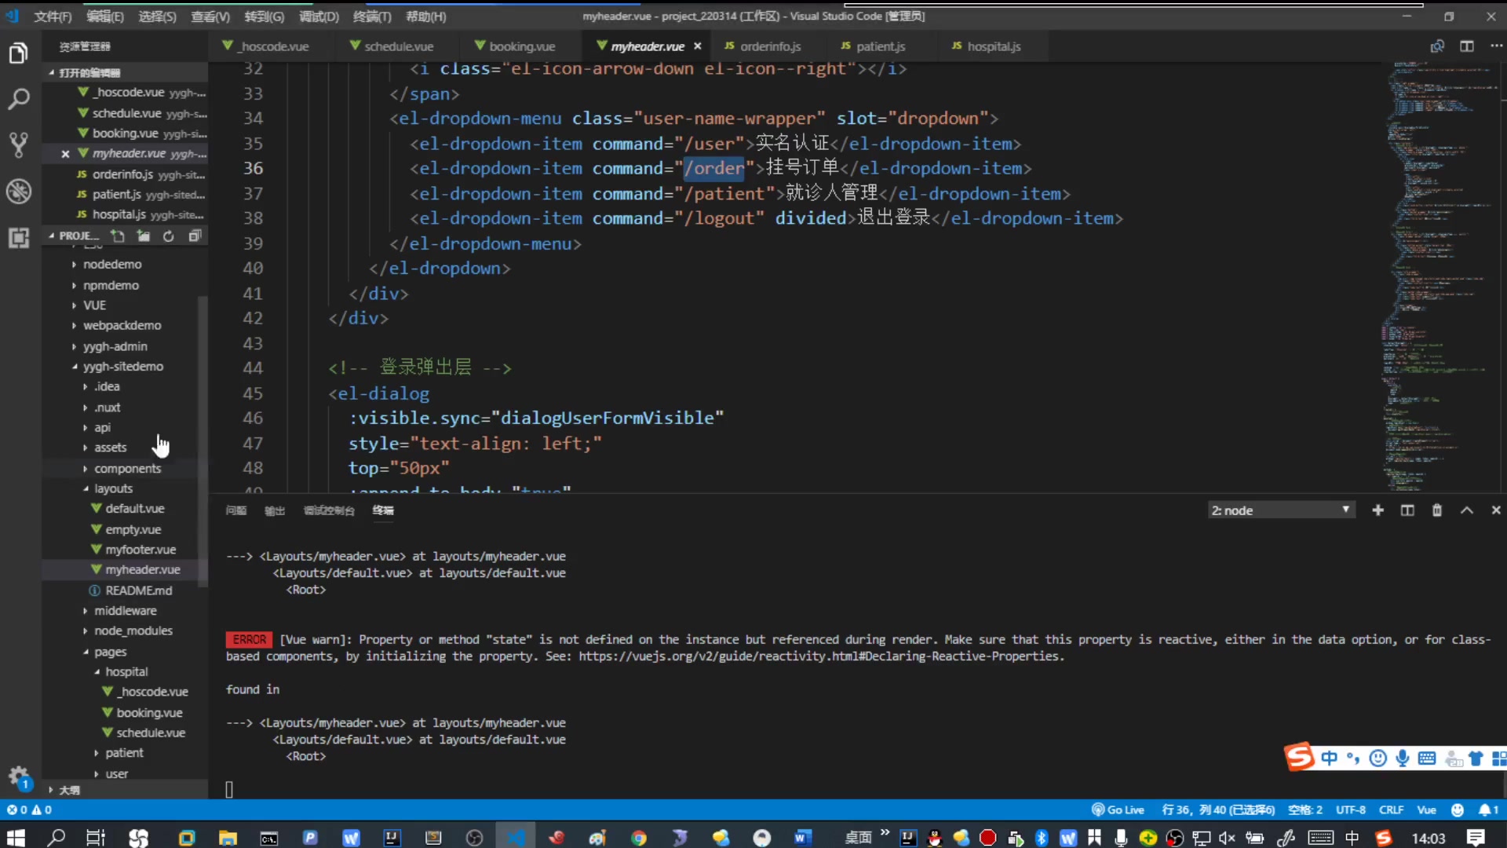1507x848 pixels.
Task: Click the Vue language mode status item
Action: [1426, 810]
